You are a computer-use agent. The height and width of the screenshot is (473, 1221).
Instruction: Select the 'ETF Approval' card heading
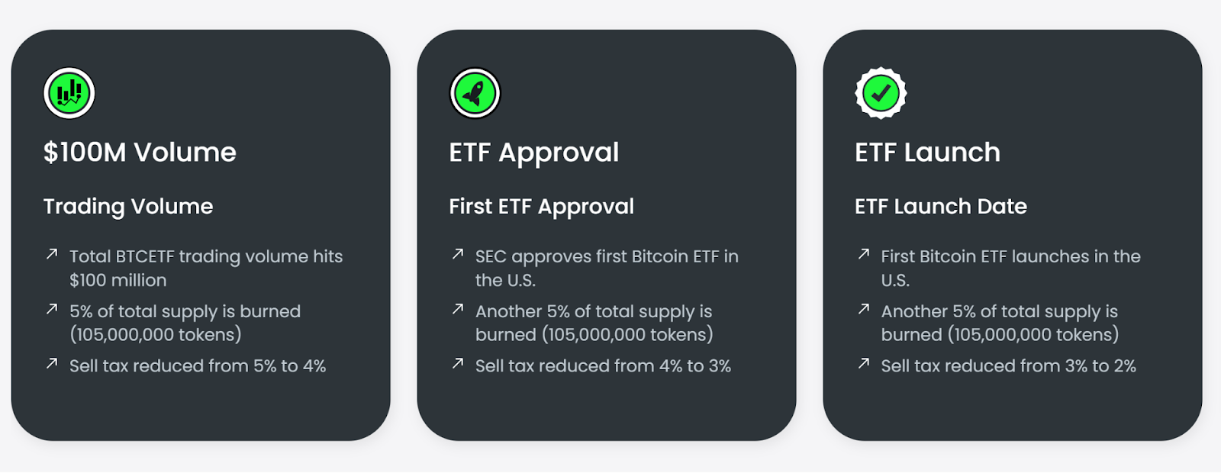pos(534,153)
